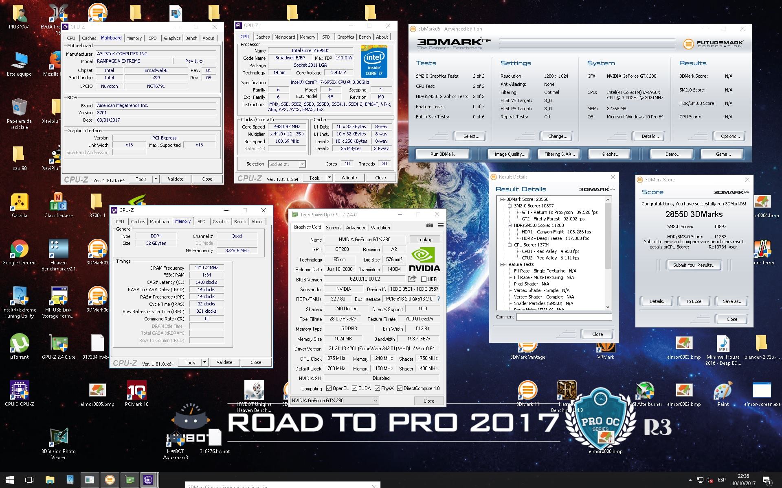
Task: Click the CPU-Z taskbar button
Action: 148,480
